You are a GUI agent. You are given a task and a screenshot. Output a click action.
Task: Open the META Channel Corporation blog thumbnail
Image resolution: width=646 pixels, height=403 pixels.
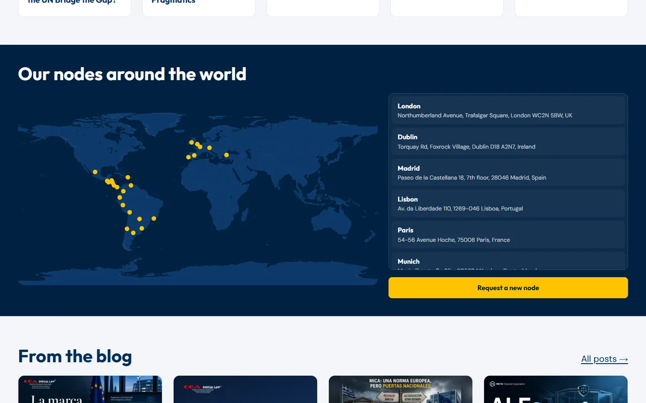(556, 389)
